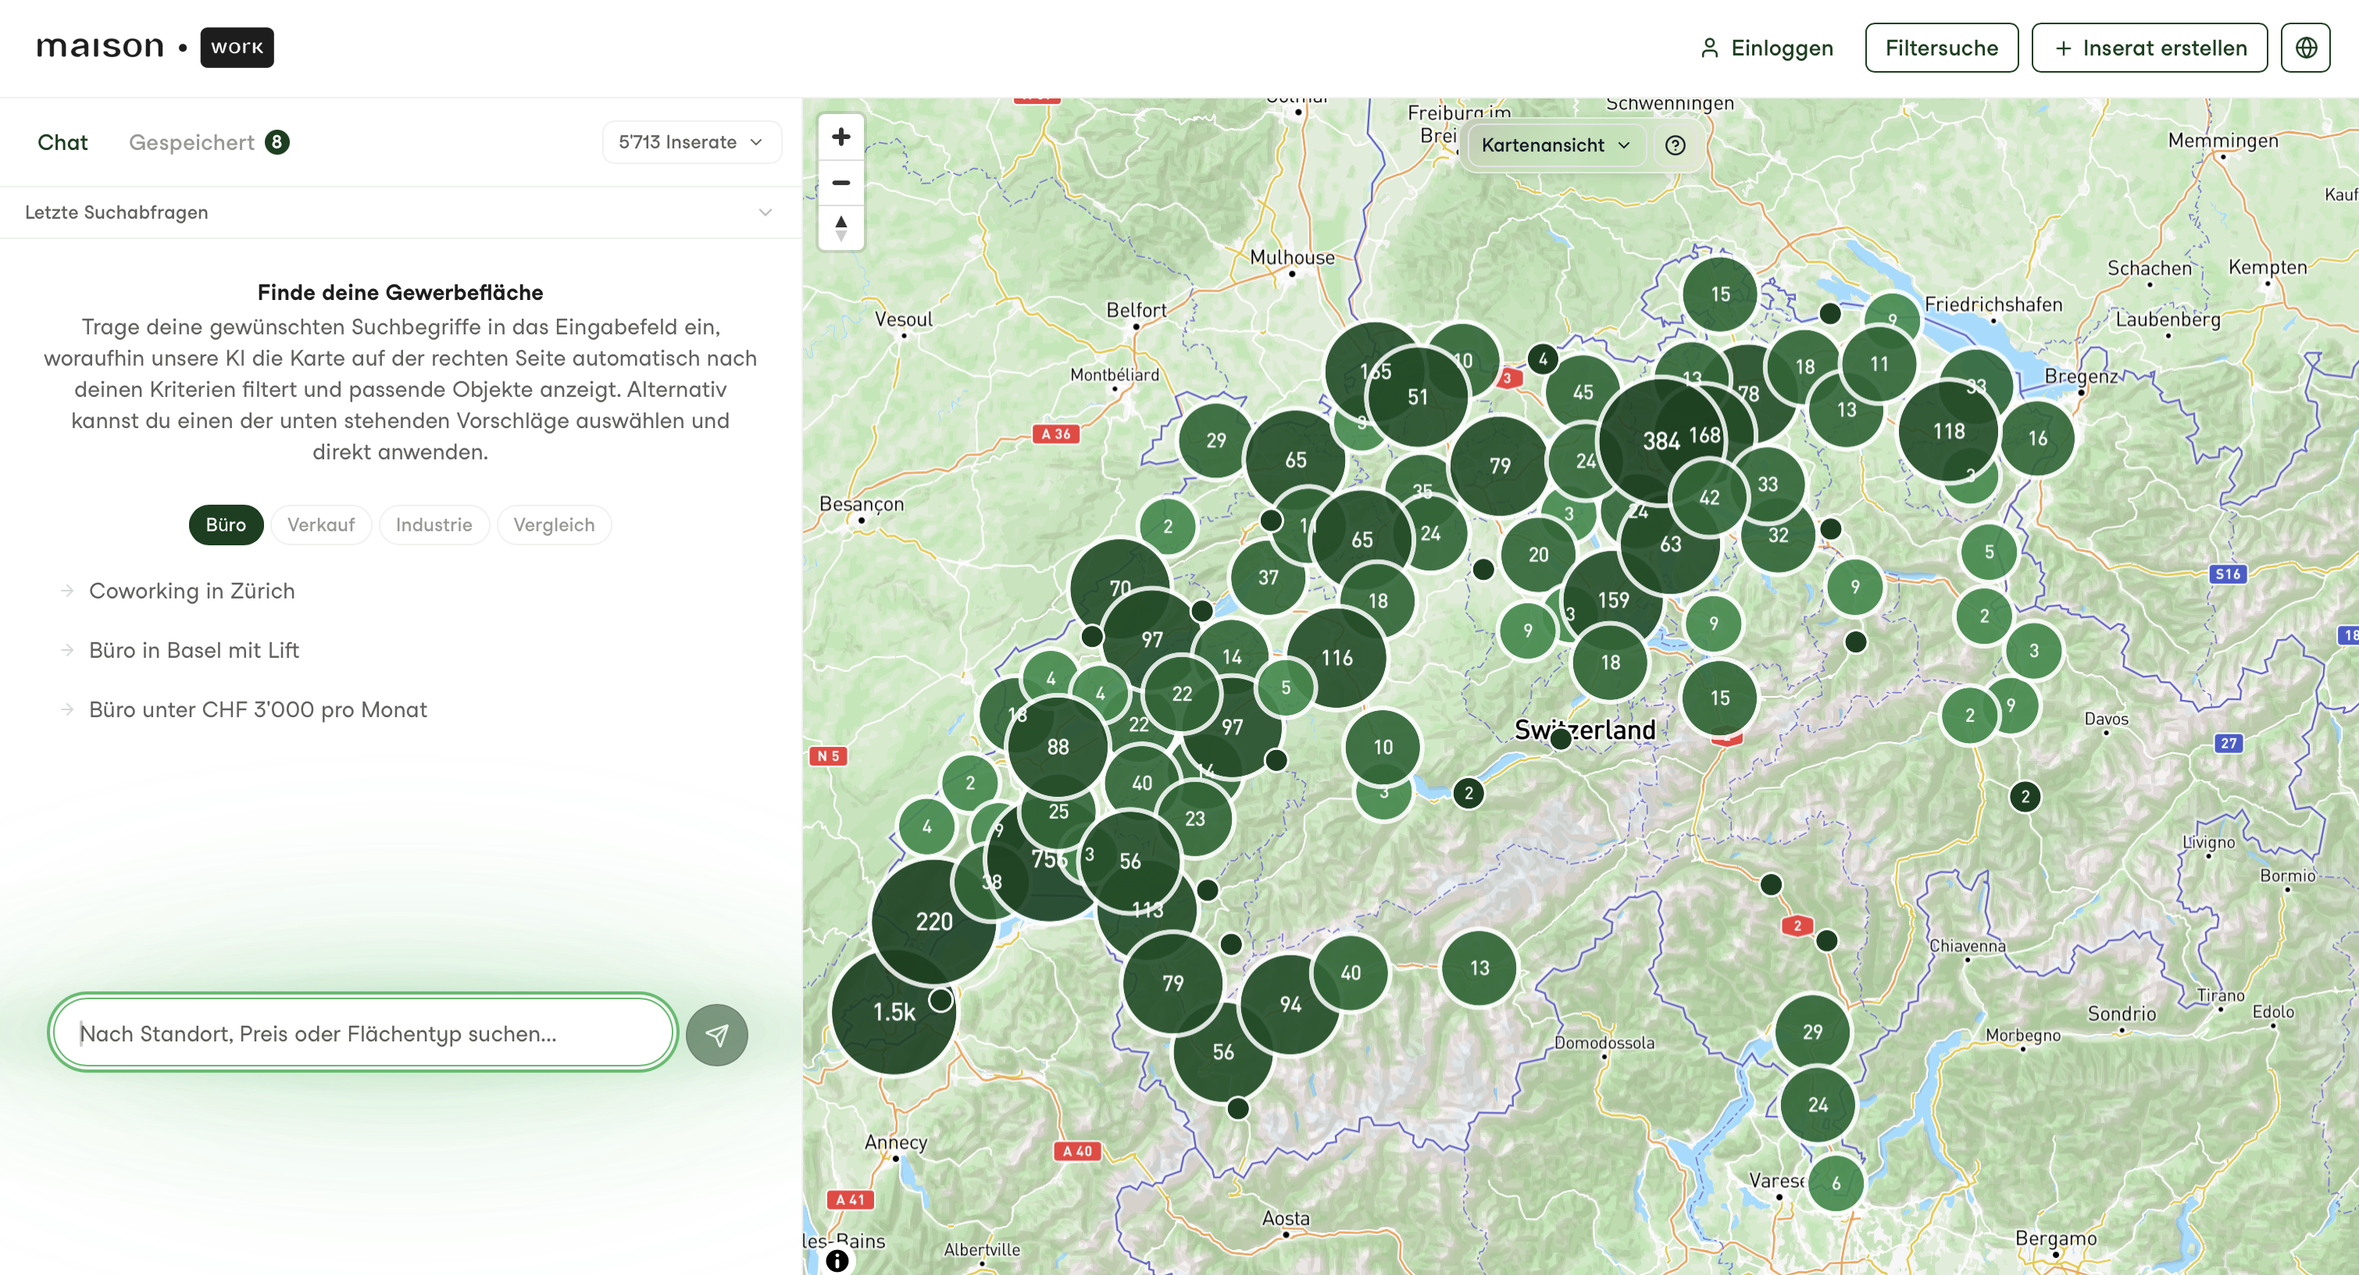Viewport: 2359px width, 1275px height.
Task: Focus the location search input field
Action: (362, 1033)
